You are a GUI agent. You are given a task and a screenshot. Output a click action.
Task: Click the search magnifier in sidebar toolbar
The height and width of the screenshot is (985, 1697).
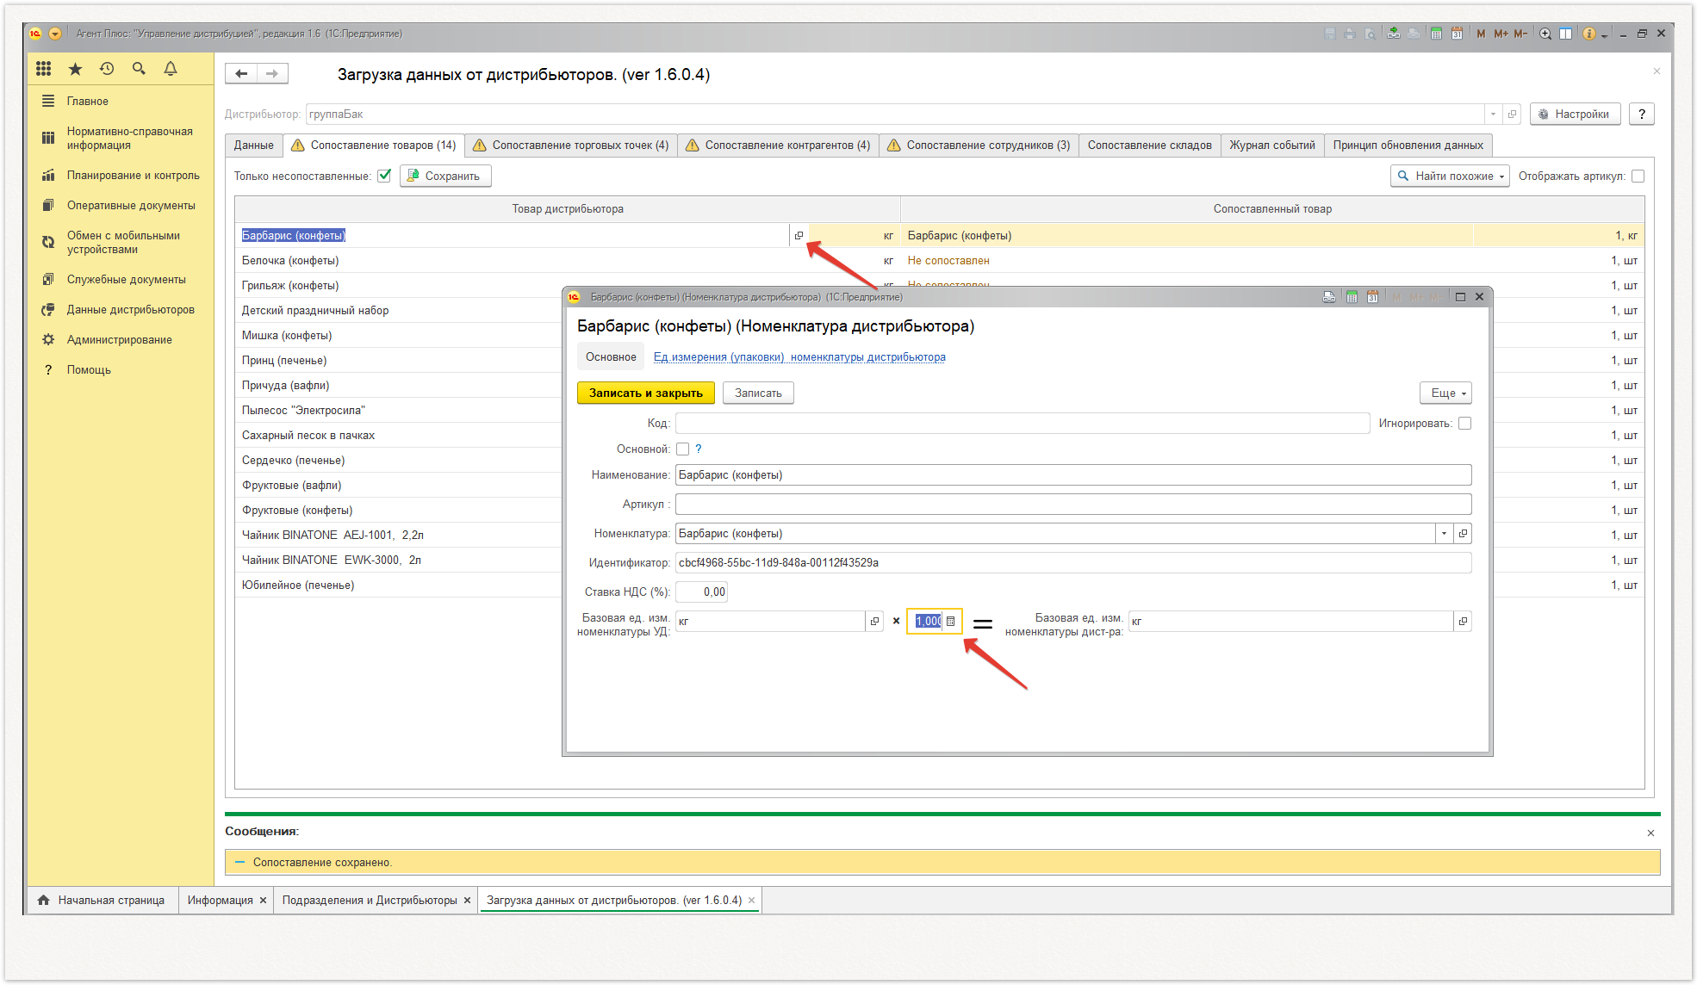[139, 69]
